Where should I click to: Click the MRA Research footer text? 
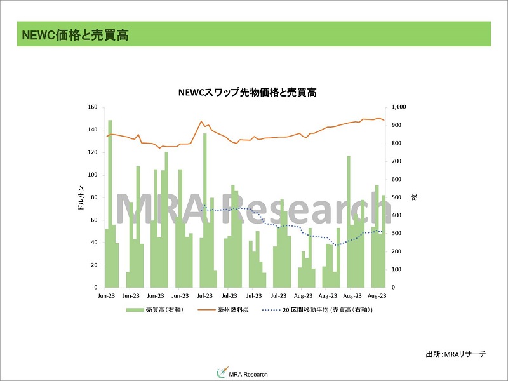(x=248, y=373)
